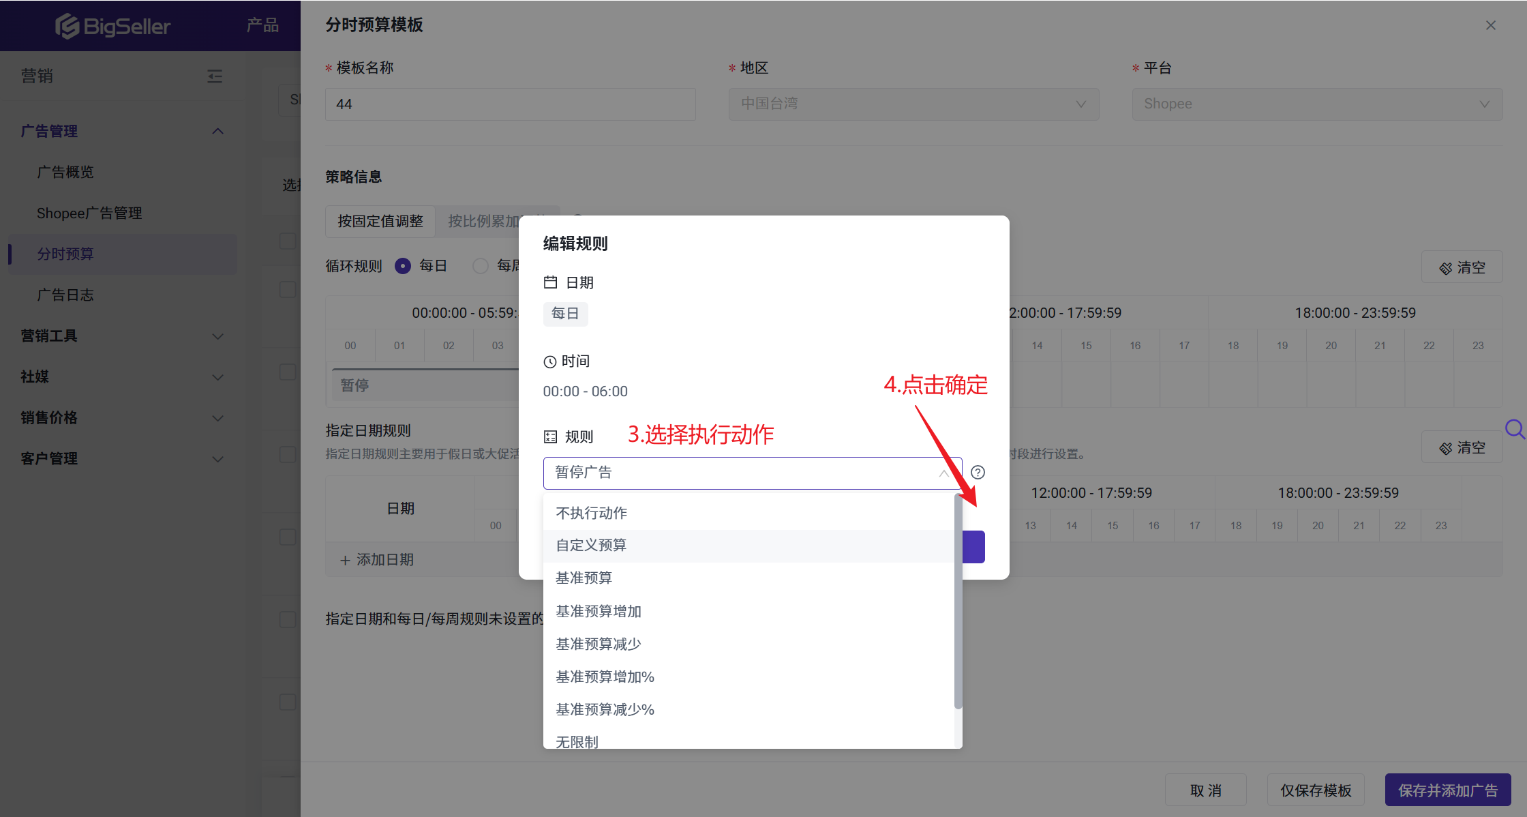
Task: Choose 自定义预算 from the dropdown list
Action: 591,545
